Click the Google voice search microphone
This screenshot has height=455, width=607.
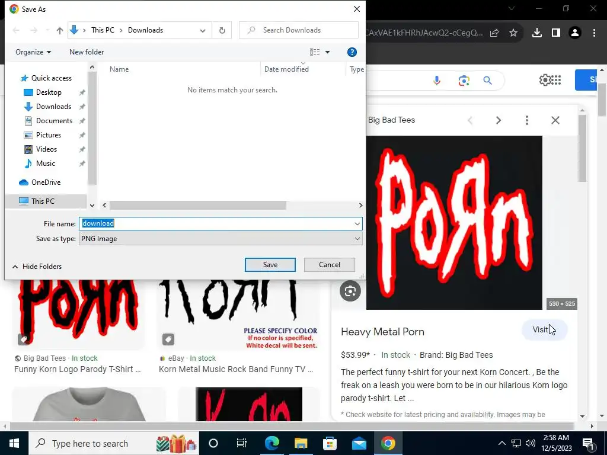(x=437, y=81)
